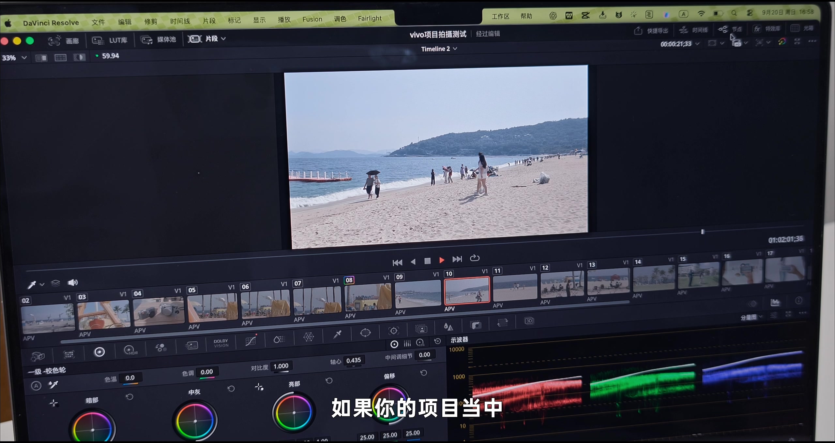Open the 片段 clips dropdown arrow
835x443 pixels.
tap(224, 38)
